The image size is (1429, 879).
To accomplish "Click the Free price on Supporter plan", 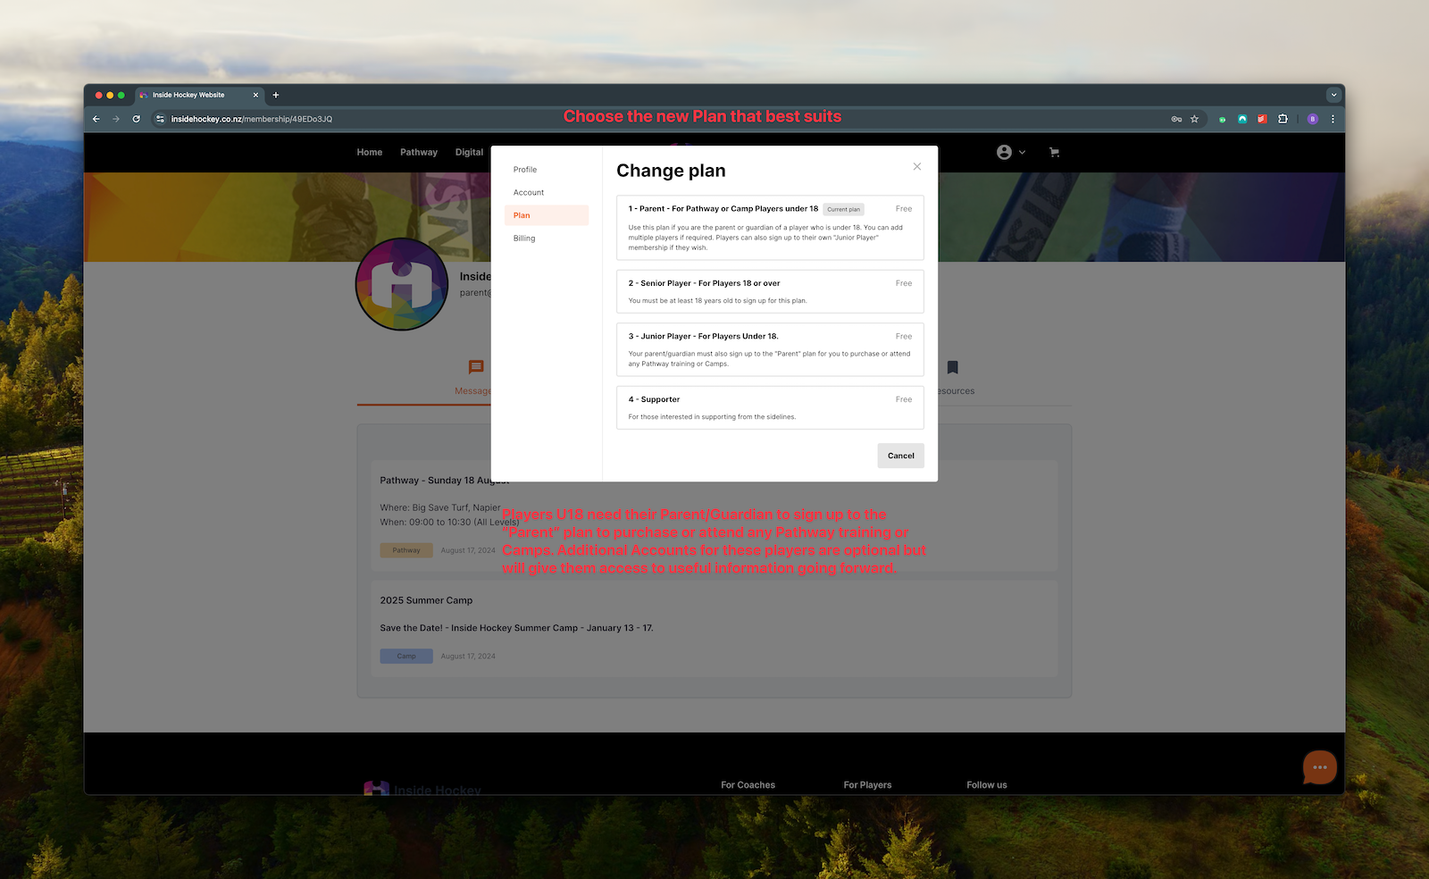I will (904, 399).
